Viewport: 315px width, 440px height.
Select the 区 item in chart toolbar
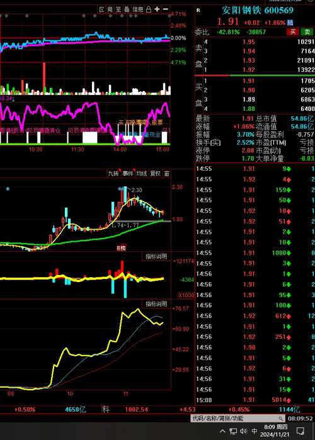pos(101,9)
